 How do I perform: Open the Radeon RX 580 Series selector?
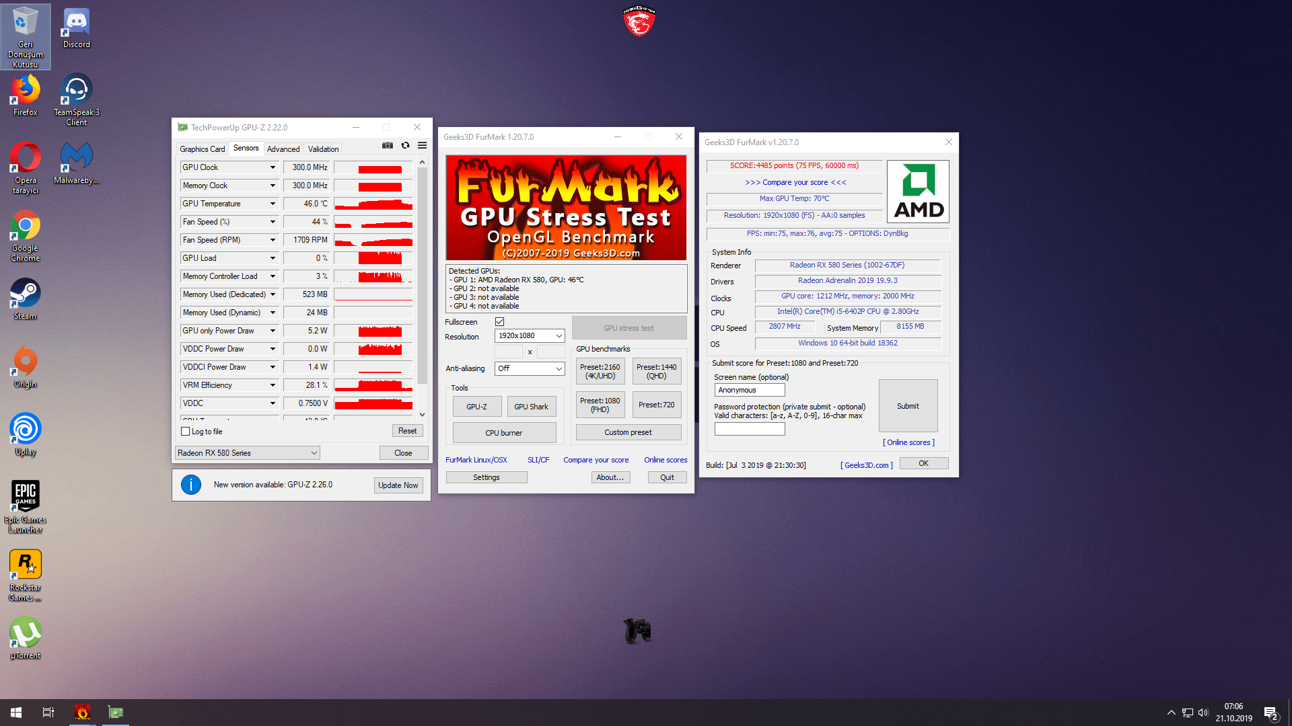247,452
